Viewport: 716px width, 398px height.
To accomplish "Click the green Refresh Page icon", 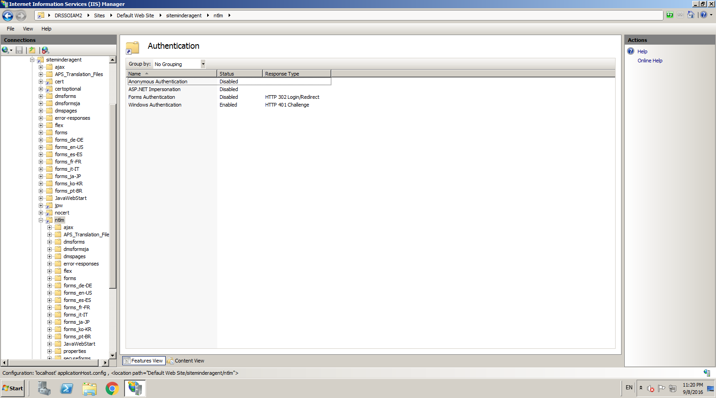I will point(669,15).
